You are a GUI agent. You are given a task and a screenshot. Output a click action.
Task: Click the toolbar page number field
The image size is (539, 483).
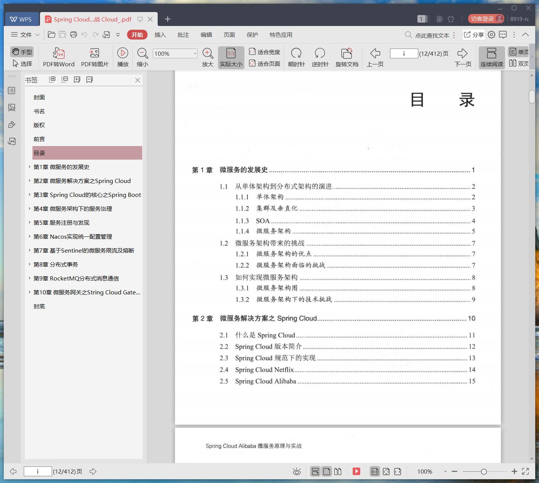coord(404,53)
